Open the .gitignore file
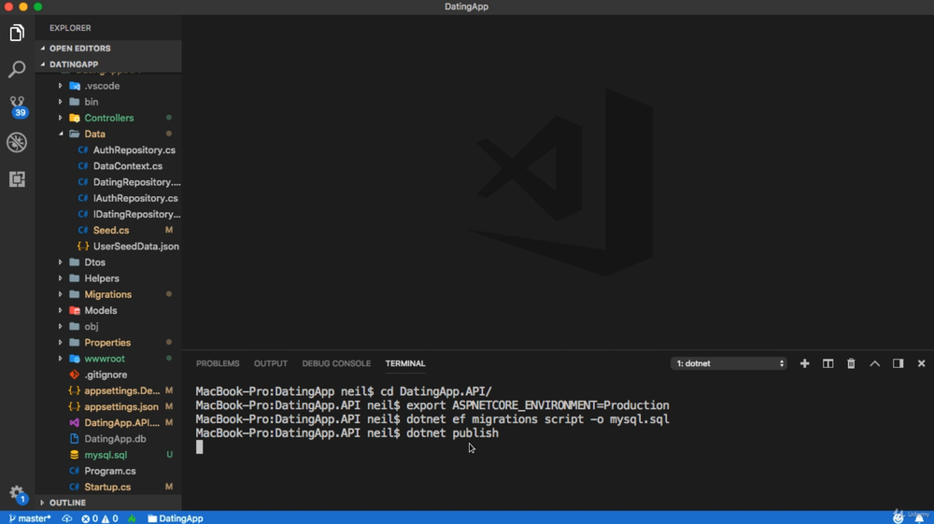Screen dimensions: 934x524 [x=108, y=375]
